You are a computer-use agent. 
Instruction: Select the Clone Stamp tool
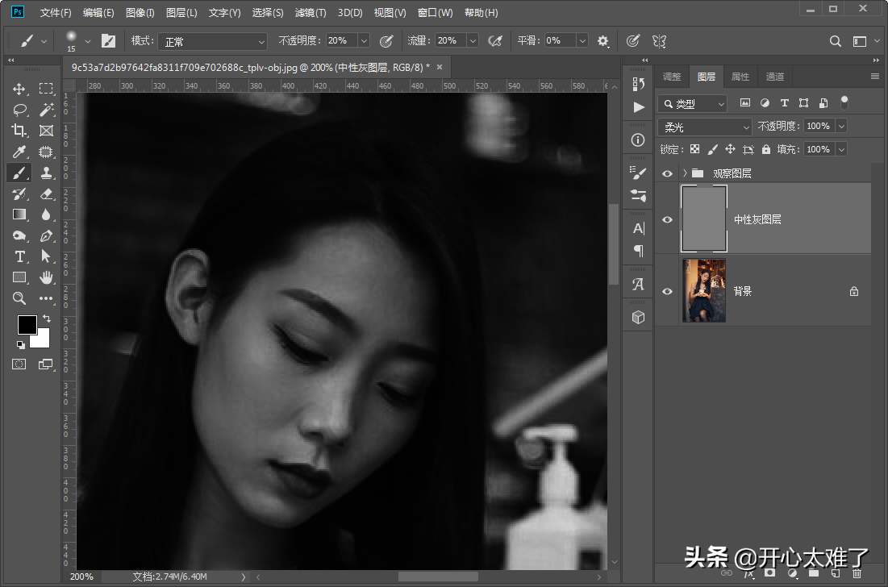pyautogui.click(x=46, y=173)
